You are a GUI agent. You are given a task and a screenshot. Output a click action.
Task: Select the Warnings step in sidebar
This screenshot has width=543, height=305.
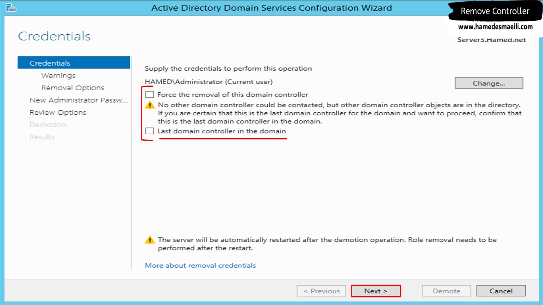[x=58, y=75]
